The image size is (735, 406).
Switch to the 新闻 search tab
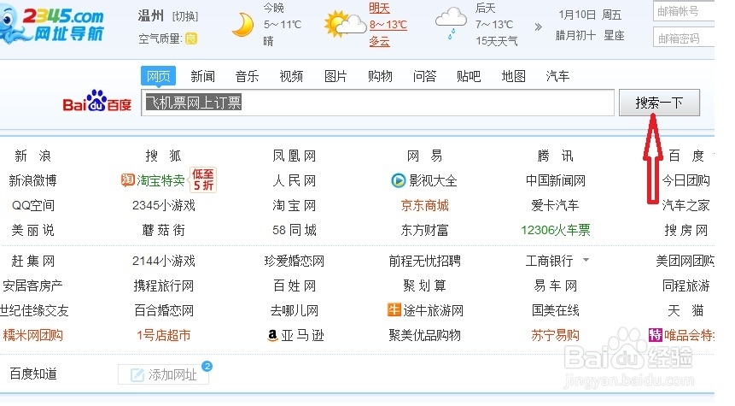[x=202, y=76]
